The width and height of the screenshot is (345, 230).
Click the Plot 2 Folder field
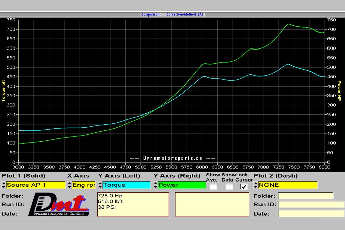[305, 196]
